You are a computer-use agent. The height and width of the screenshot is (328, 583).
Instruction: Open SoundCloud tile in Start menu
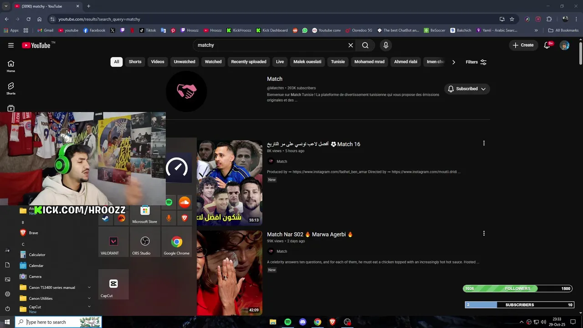pos(184,202)
